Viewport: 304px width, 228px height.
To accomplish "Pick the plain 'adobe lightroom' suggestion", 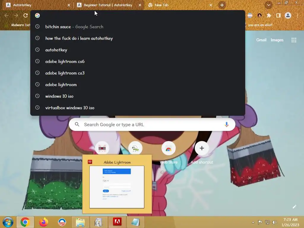I will pos(138,85).
